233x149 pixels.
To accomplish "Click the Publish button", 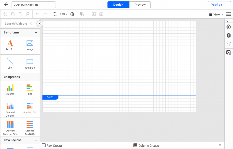I will (216, 5).
